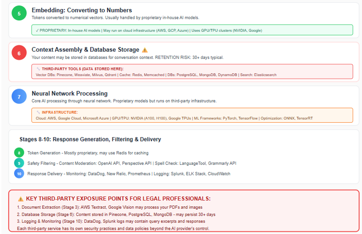Click line starting 'Vector DBs: Pinecone, Weaviate'

coord(156,75)
